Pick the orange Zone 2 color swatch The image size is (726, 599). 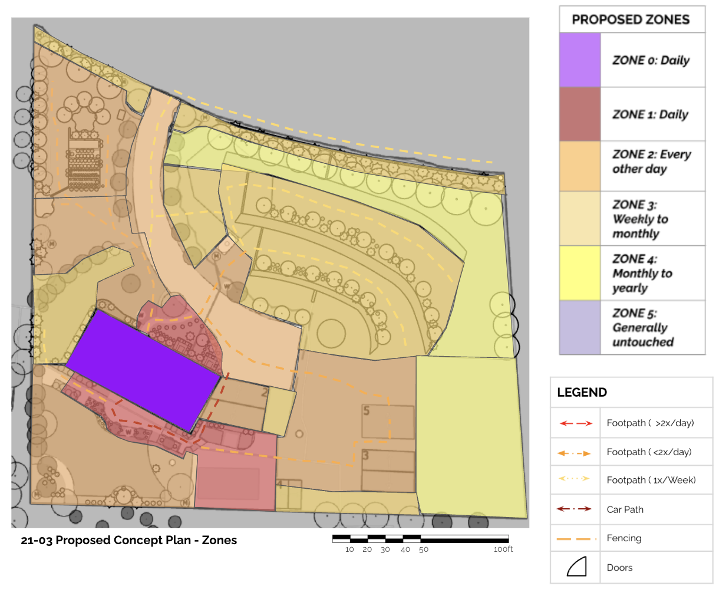click(x=580, y=166)
